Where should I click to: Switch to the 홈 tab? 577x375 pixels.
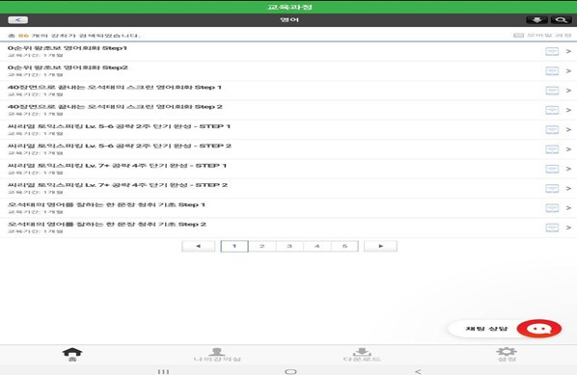click(72, 355)
